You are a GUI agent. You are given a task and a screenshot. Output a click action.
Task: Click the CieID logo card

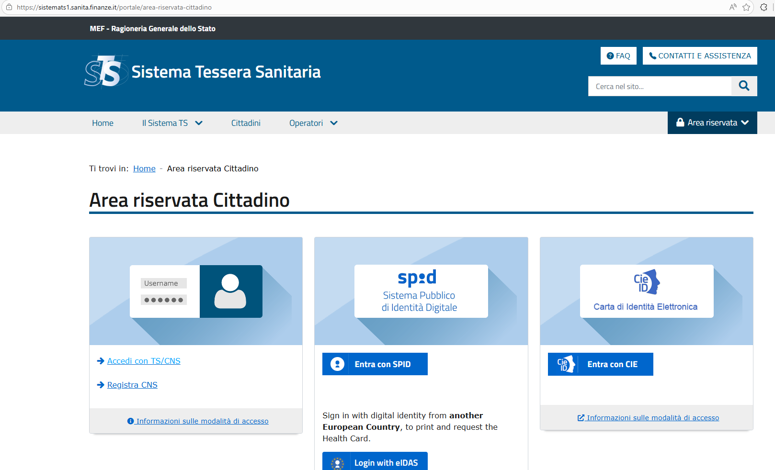tap(646, 291)
